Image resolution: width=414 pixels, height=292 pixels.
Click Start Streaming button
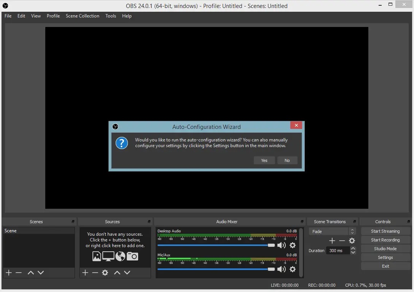[x=385, y=231]
